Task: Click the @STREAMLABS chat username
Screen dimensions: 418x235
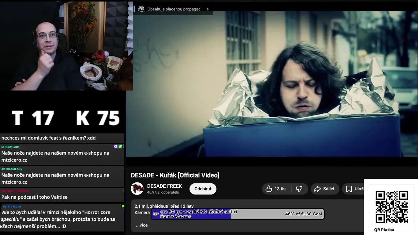Action: [11, 169]
